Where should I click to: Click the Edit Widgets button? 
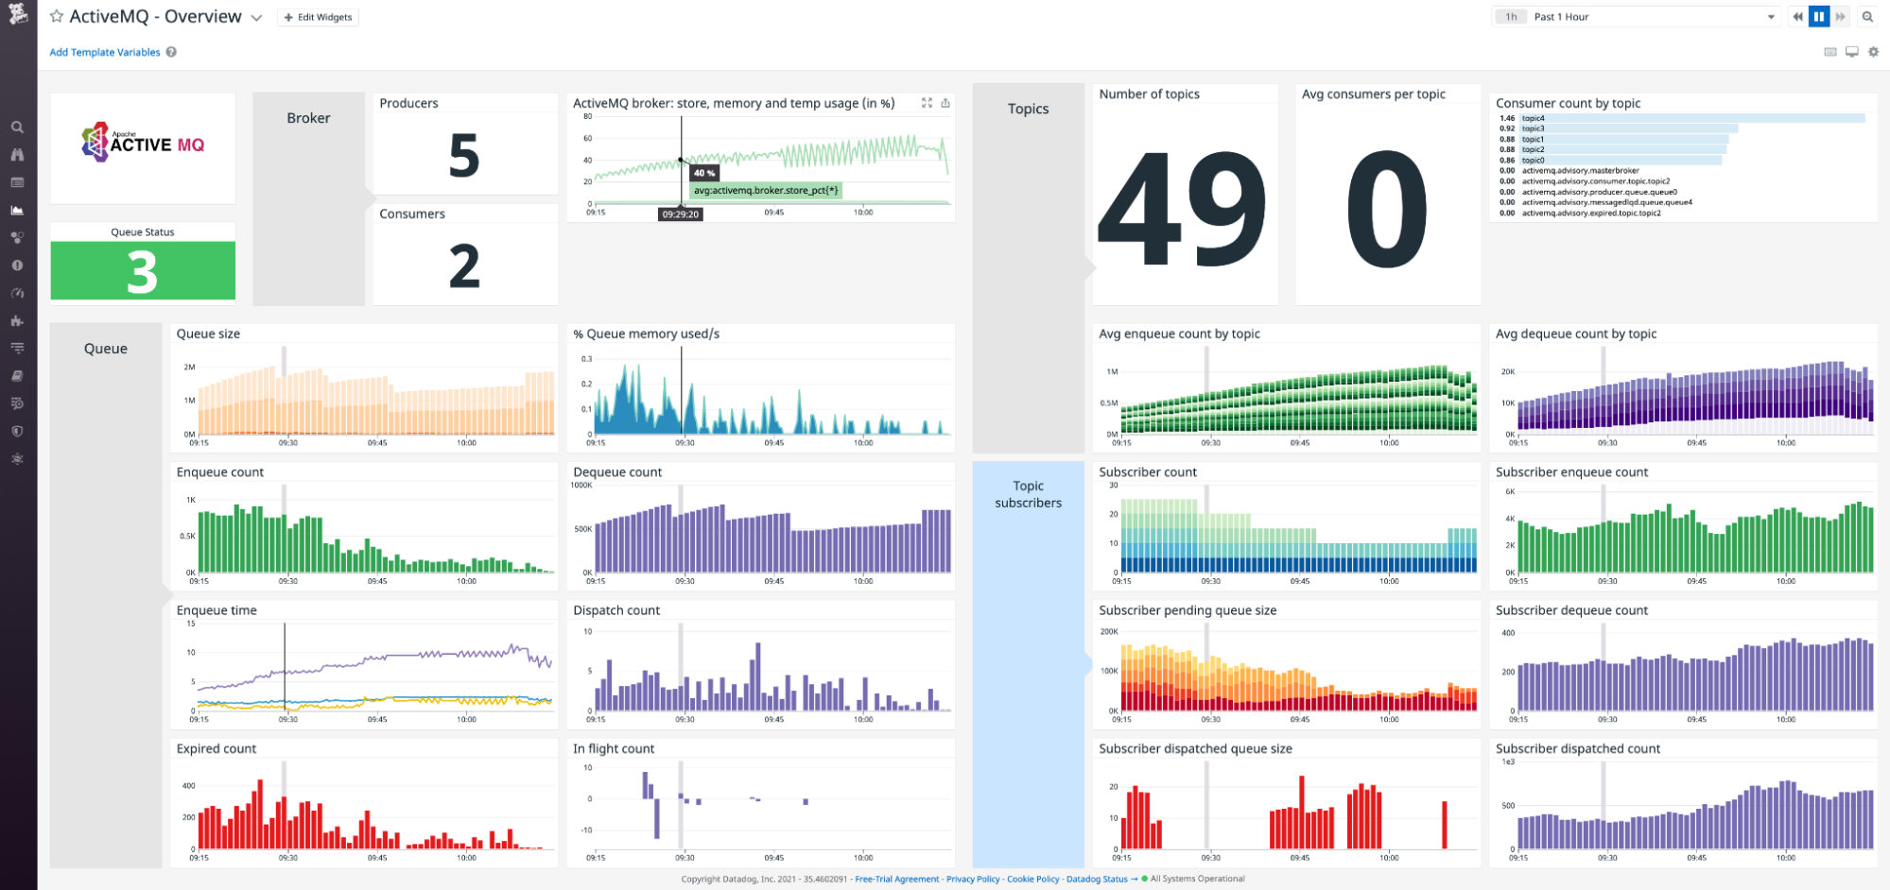click(318, 16)
